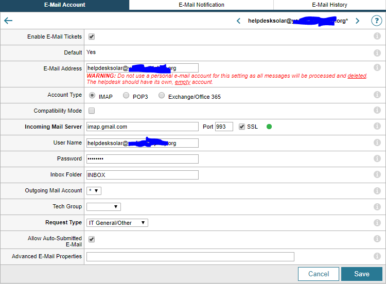Image resolution: width=386 pixels, height=284 pixels.
Task: Click info icon for Enable E-Mail Tickets
Action: 377,36
